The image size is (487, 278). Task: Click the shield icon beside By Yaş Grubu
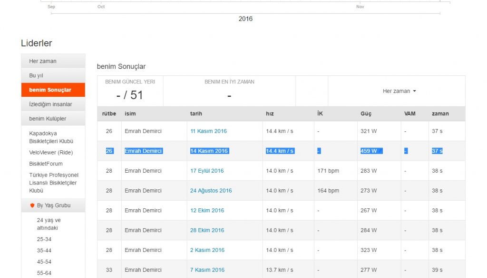pyautogui.click(x=32, y=205)
